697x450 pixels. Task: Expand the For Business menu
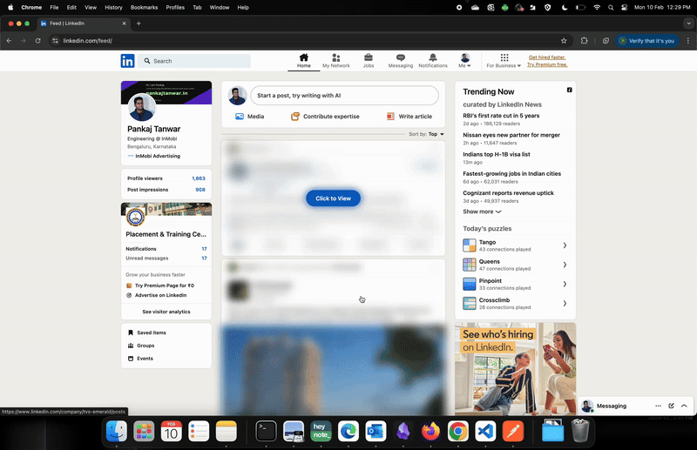tap(504, 61)
